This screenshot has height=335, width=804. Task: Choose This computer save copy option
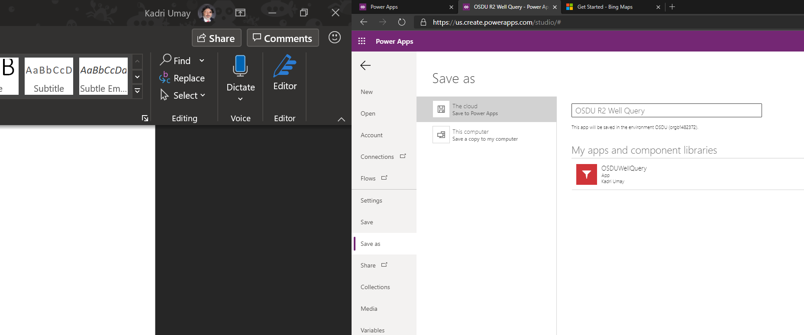487,135
